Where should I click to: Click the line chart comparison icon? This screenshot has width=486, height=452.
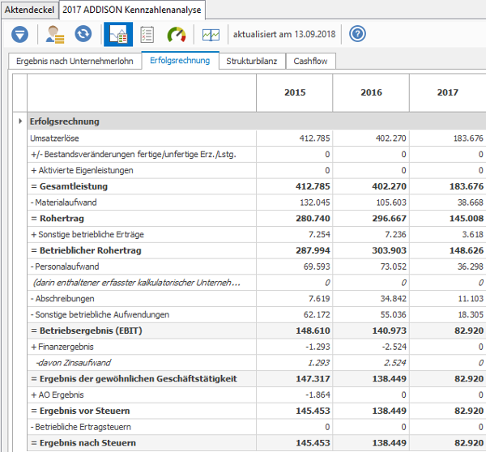click(211, 35)
